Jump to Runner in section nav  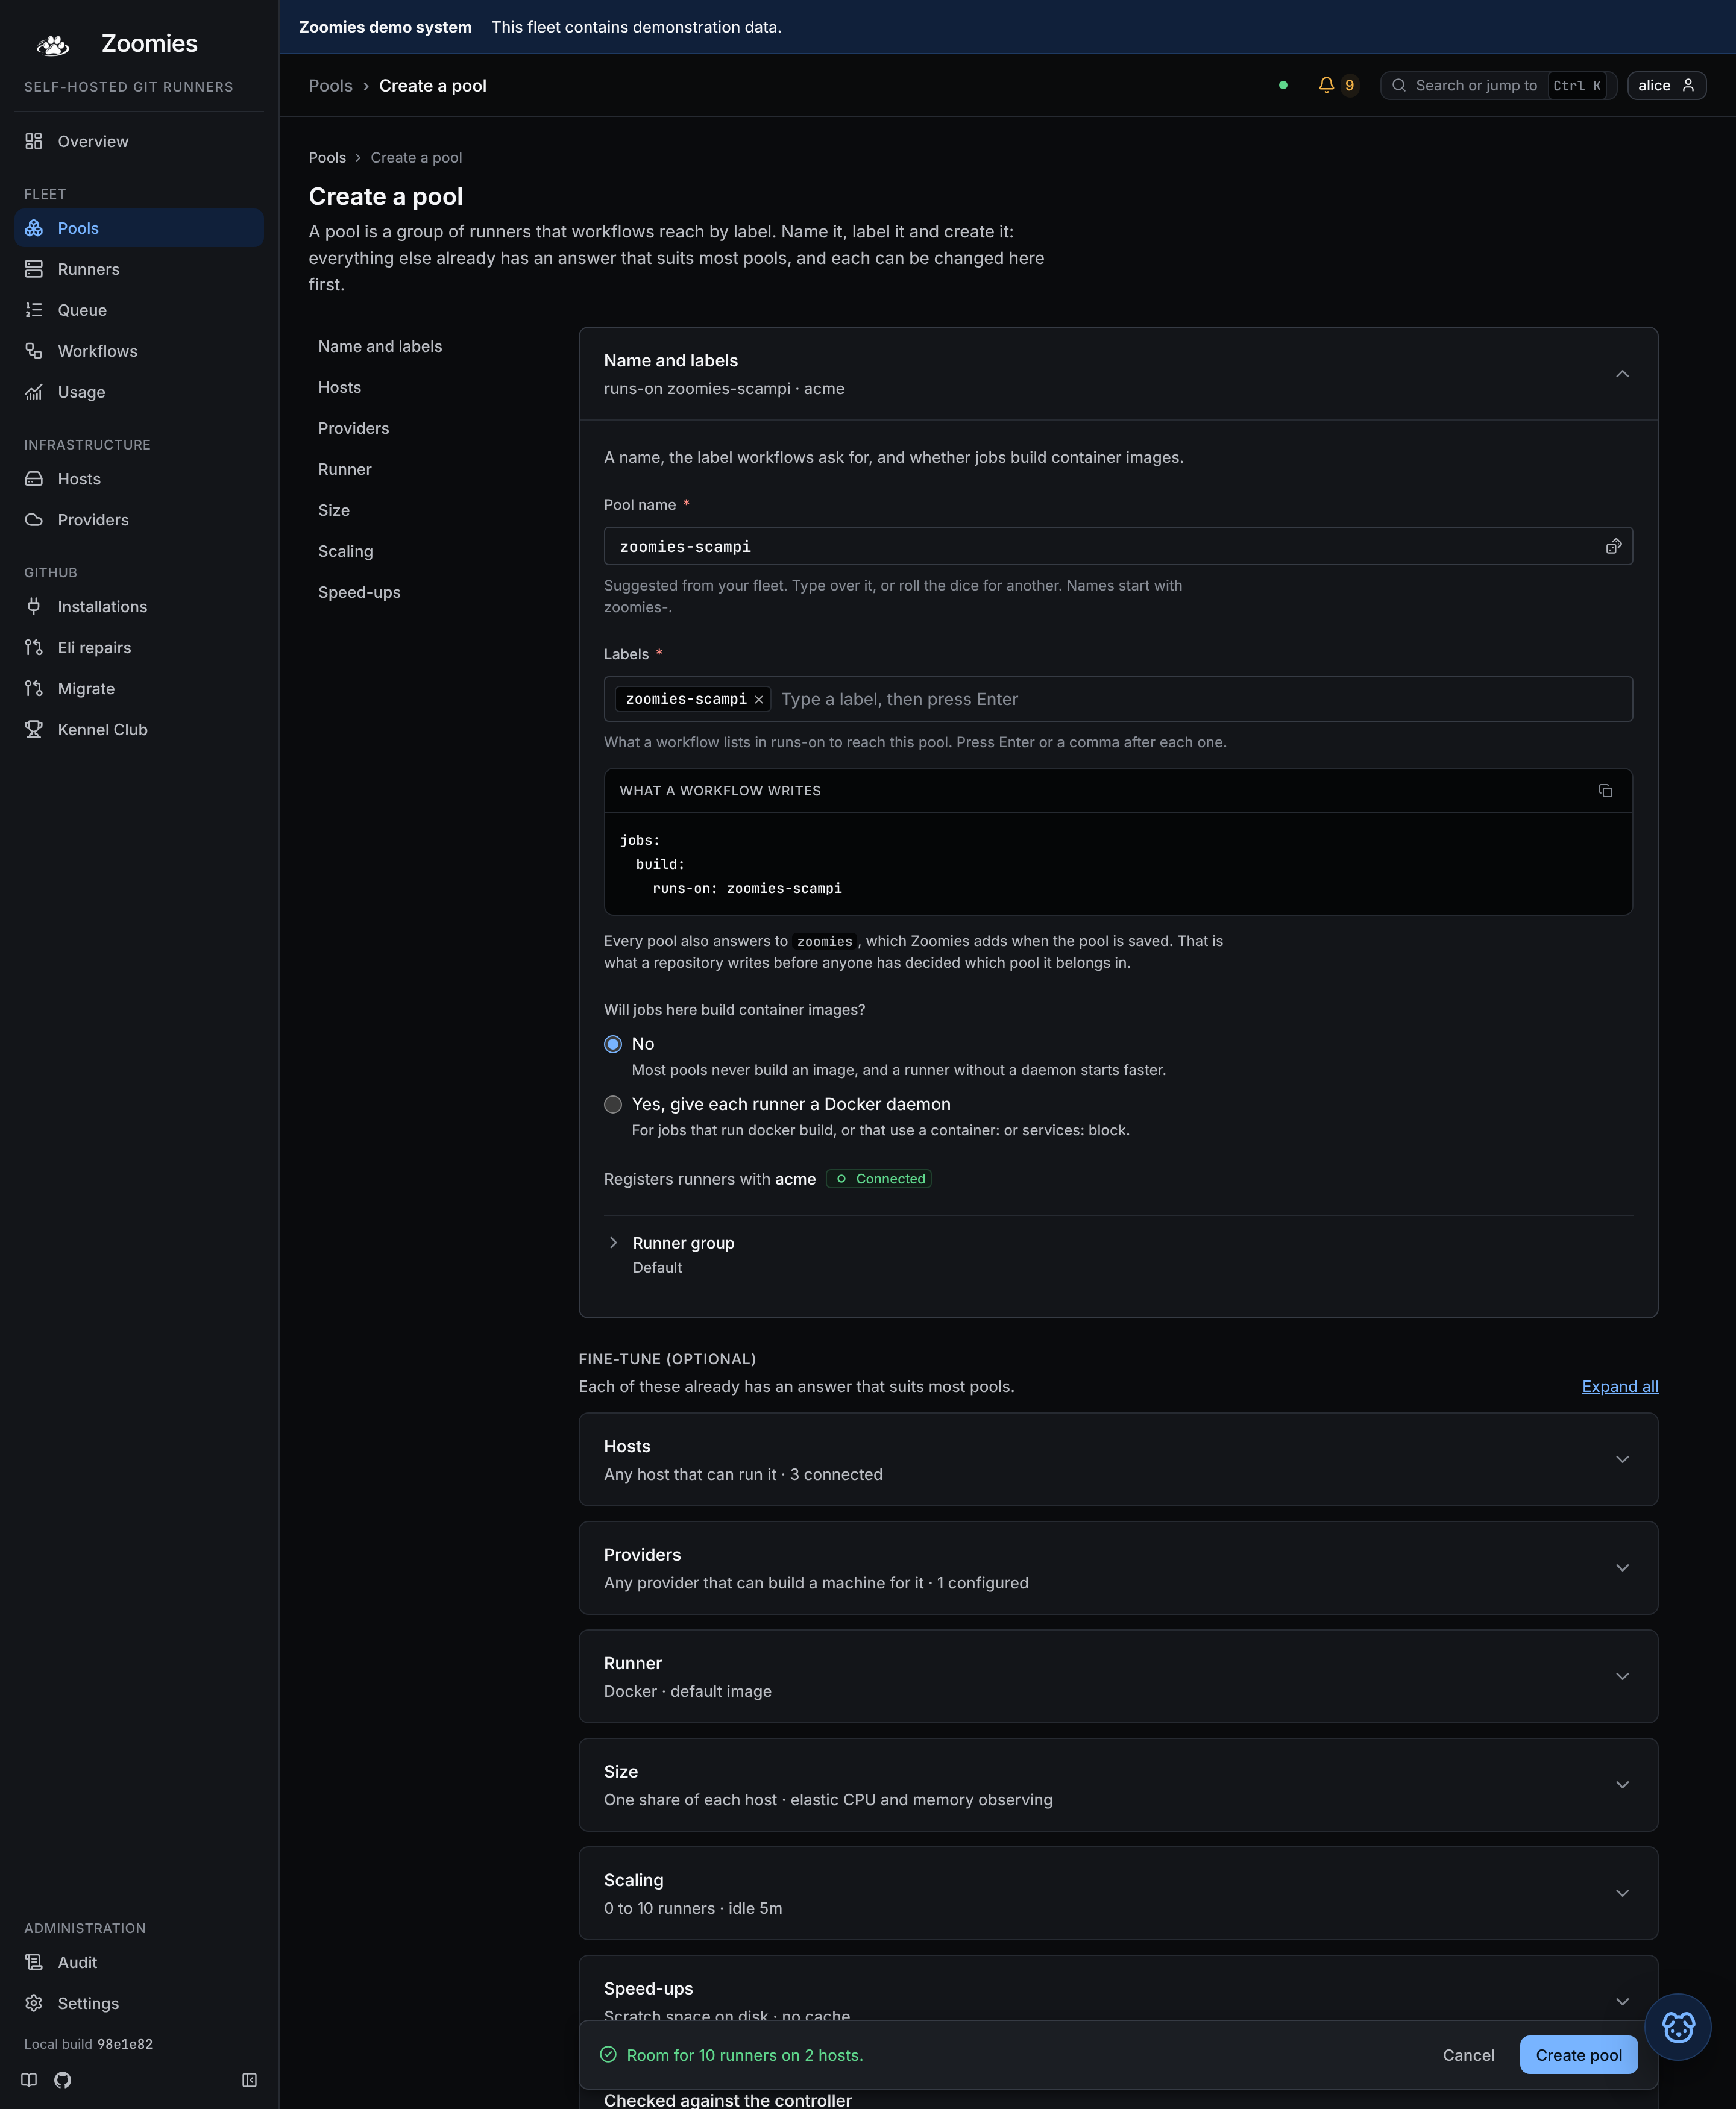(345, 469)
